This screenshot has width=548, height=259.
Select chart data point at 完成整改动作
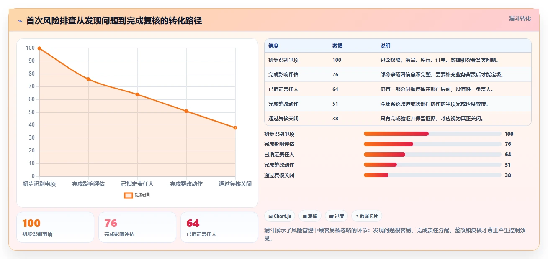[x=186, y=111]
